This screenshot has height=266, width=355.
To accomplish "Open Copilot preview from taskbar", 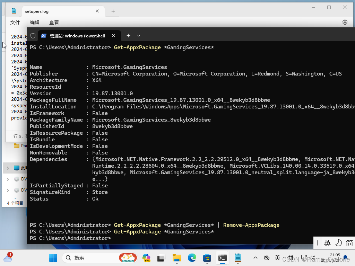I will pyautogui.click(x=147, y=258).
